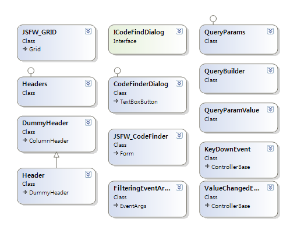304x240 pixels.
Task: Expand the CodeFinderDialog class chevron
Action: [179, 83]
